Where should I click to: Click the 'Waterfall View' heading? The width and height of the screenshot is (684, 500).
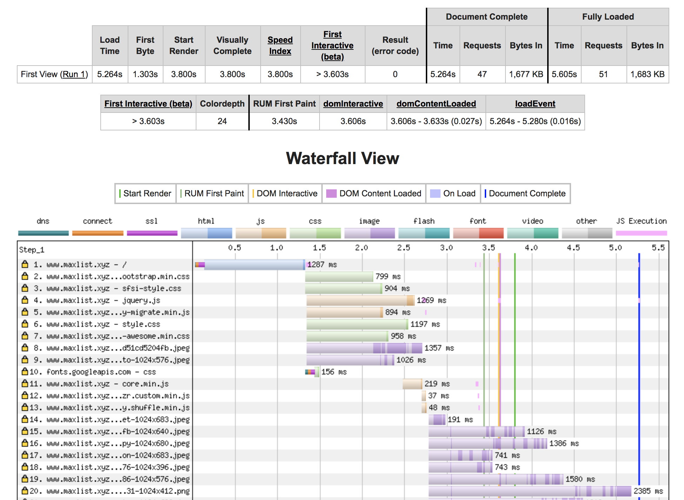[343, 158]
